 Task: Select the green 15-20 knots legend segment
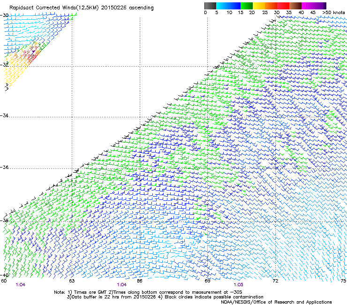tap(247, 6)
